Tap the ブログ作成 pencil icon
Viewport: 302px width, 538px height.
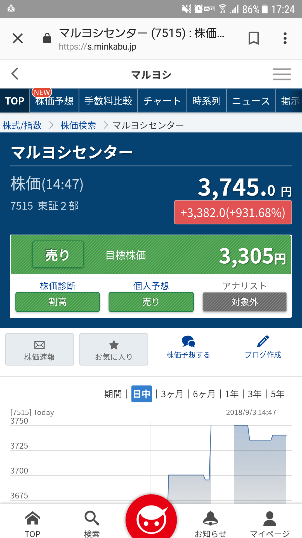tap(263, 342)
